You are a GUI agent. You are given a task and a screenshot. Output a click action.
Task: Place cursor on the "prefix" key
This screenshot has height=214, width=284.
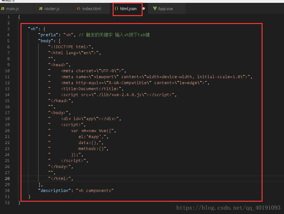click(48, 35)
